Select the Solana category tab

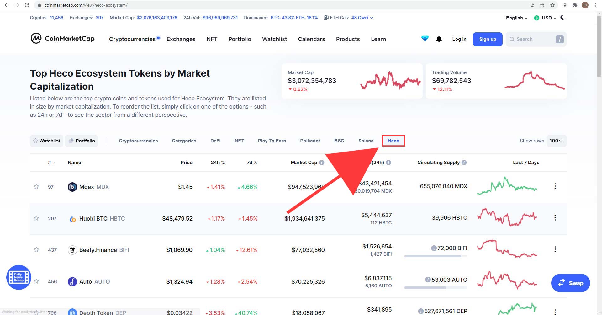(366, 141)
